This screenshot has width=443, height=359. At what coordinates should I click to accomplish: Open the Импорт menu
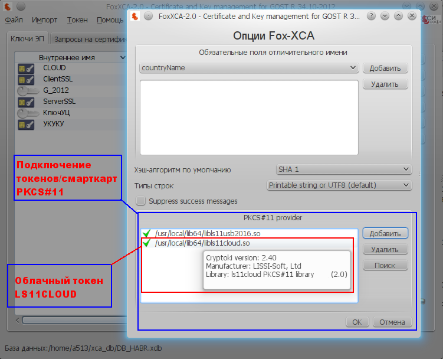coord(44,20)
